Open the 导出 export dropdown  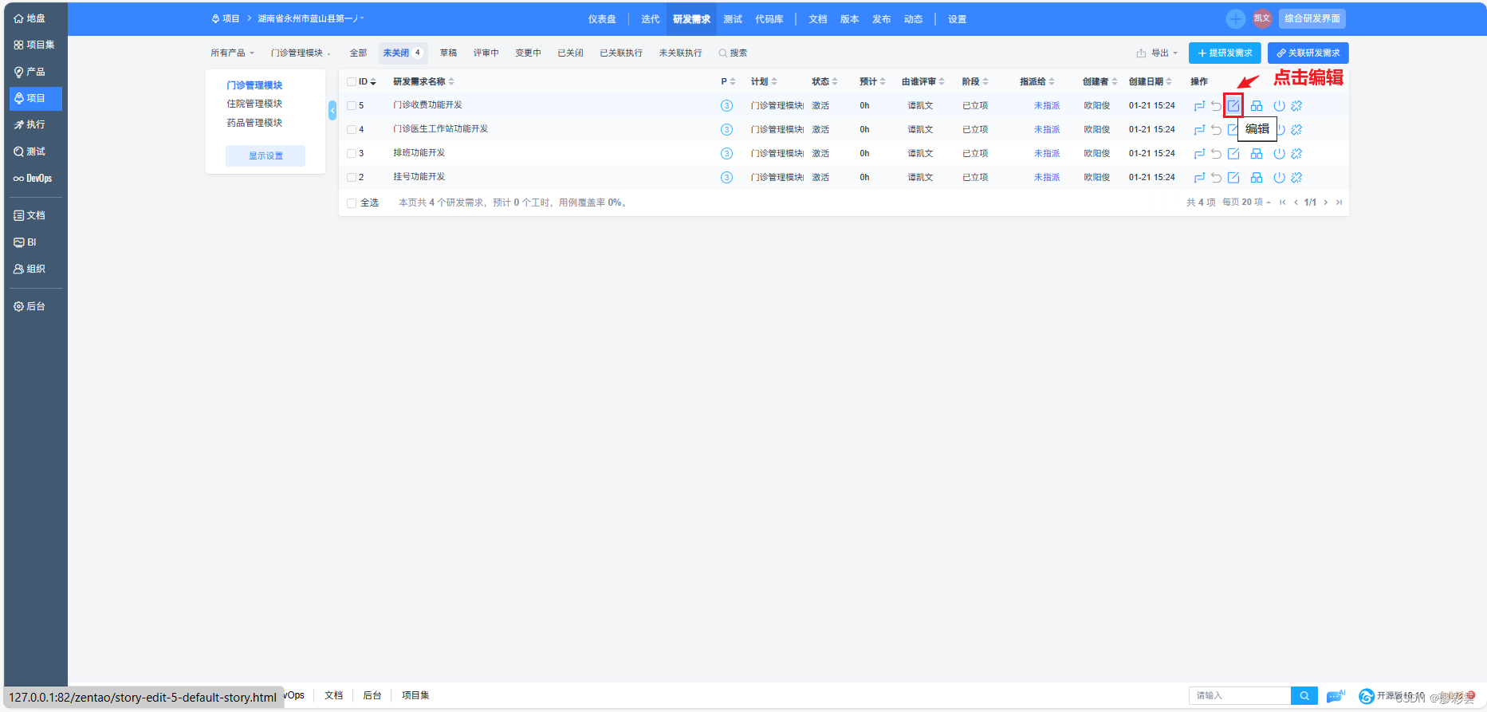tap(1157, 53)
